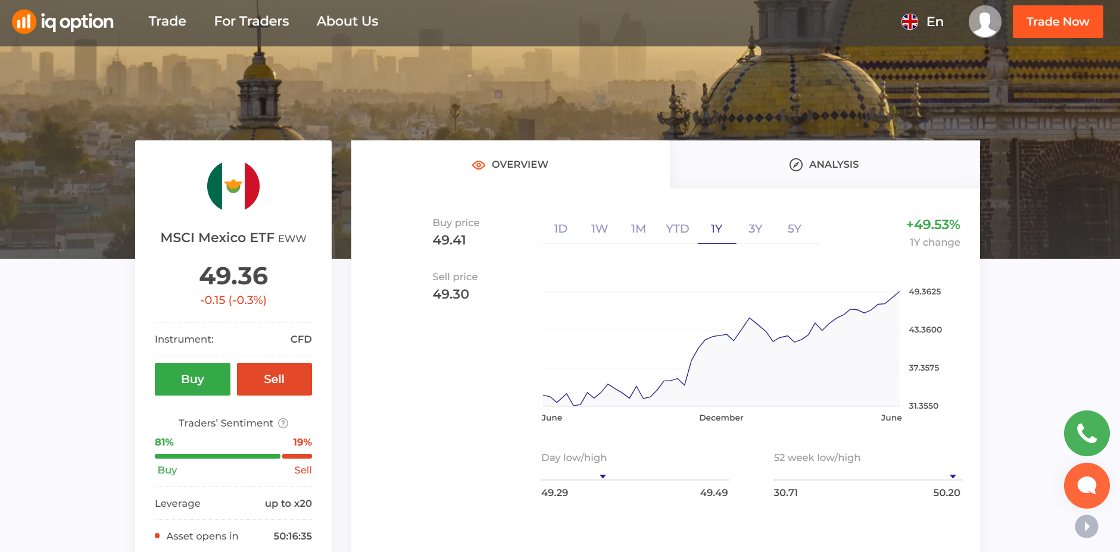Select the 1W chart range
This screenshot has width=1120, height=552.
coord(599,229)
